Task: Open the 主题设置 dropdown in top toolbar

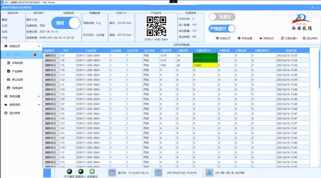Action: (289, 38)
